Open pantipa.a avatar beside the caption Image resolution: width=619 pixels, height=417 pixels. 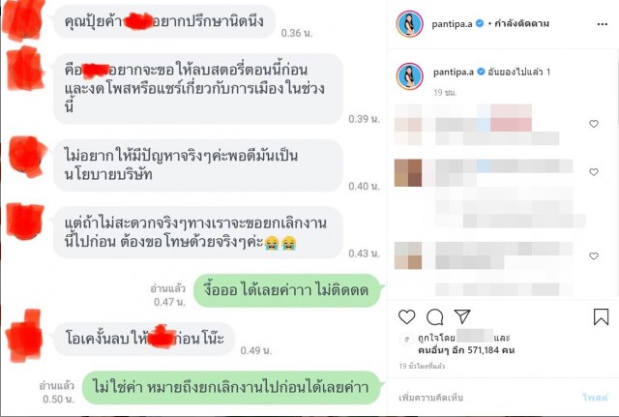coord(410,75)
